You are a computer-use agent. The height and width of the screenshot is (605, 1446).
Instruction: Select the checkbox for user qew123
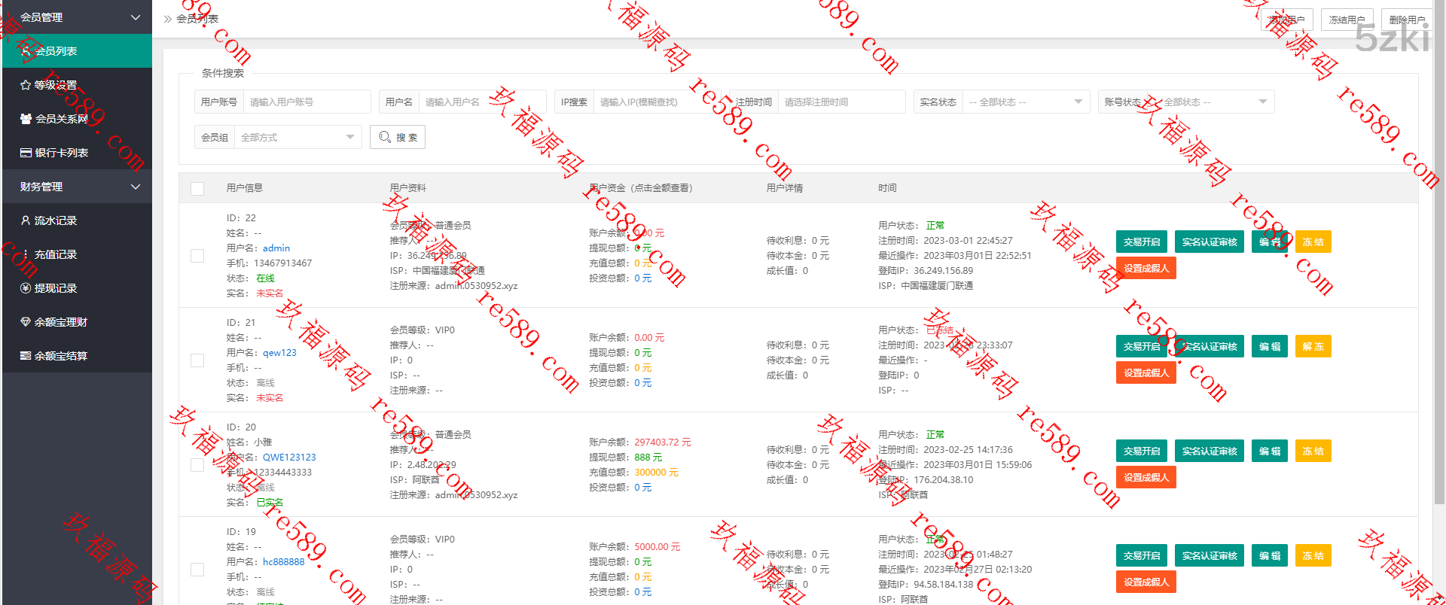tap(197, 360)
